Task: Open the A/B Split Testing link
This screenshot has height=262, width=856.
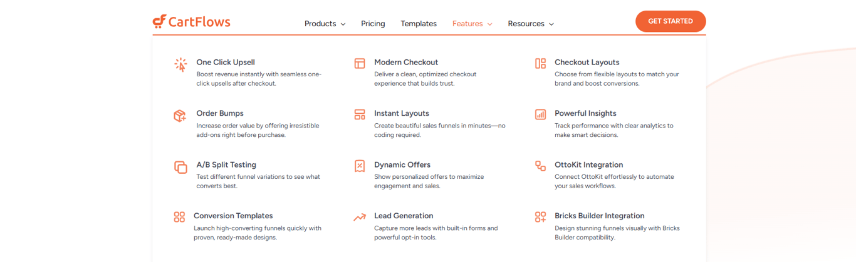Action: coord(226,165)
